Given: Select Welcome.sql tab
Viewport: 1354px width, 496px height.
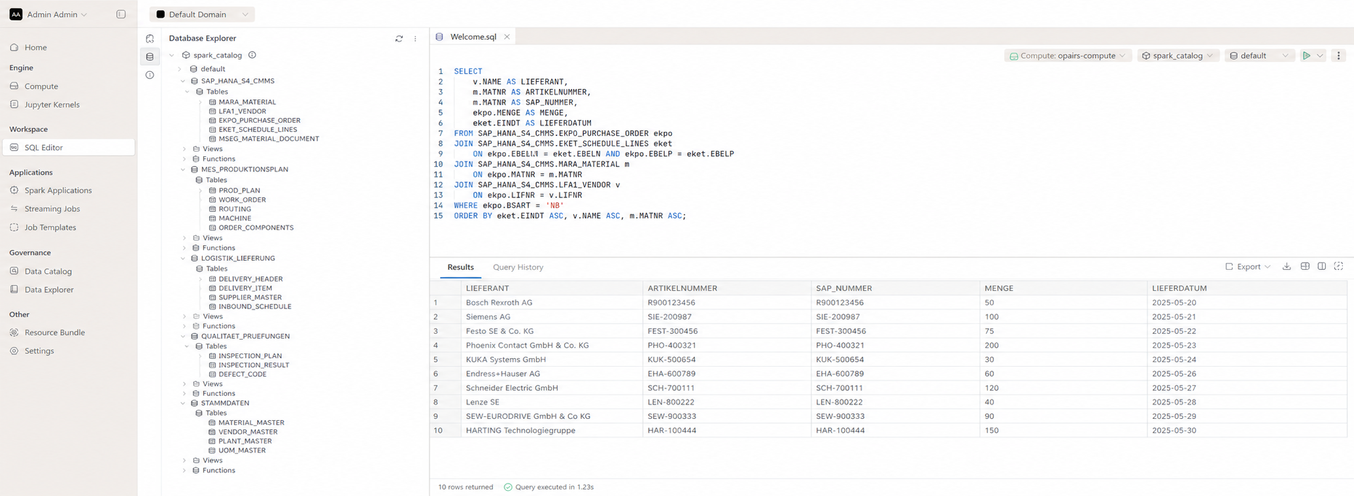Looking at the screenshot, I should pos(473,37).
